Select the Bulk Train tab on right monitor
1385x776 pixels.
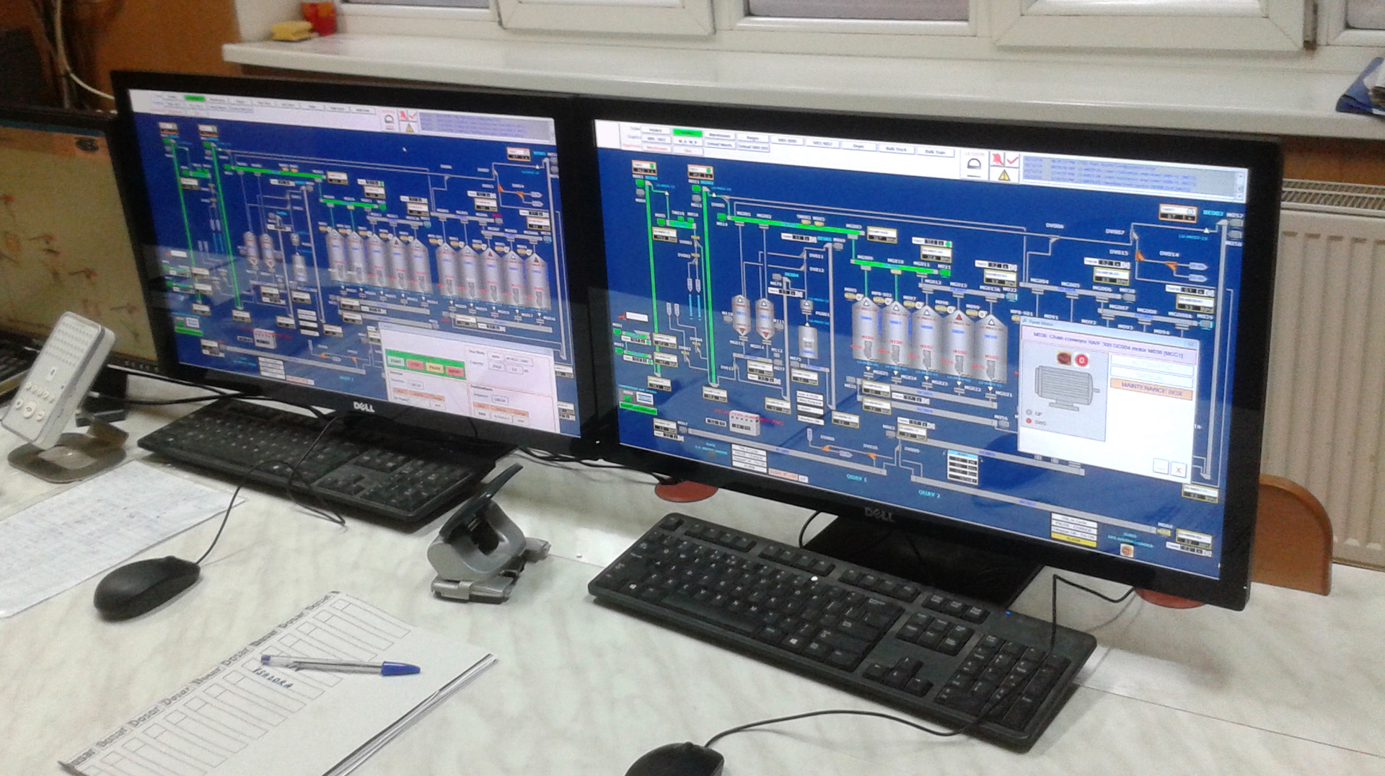936,152
